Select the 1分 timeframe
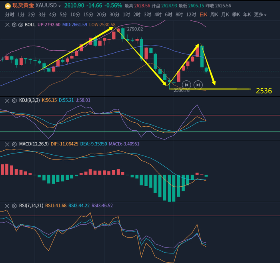 click(21, 15)
